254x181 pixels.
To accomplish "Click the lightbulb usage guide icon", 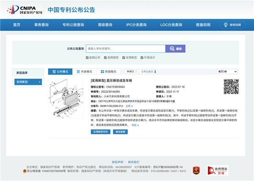I will (x=226, y=25).
